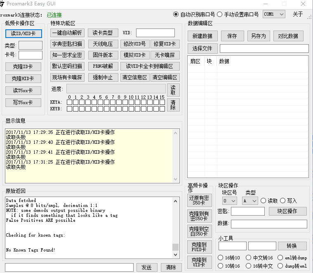Open the COM1 serial port dropdown

[274, 14]
